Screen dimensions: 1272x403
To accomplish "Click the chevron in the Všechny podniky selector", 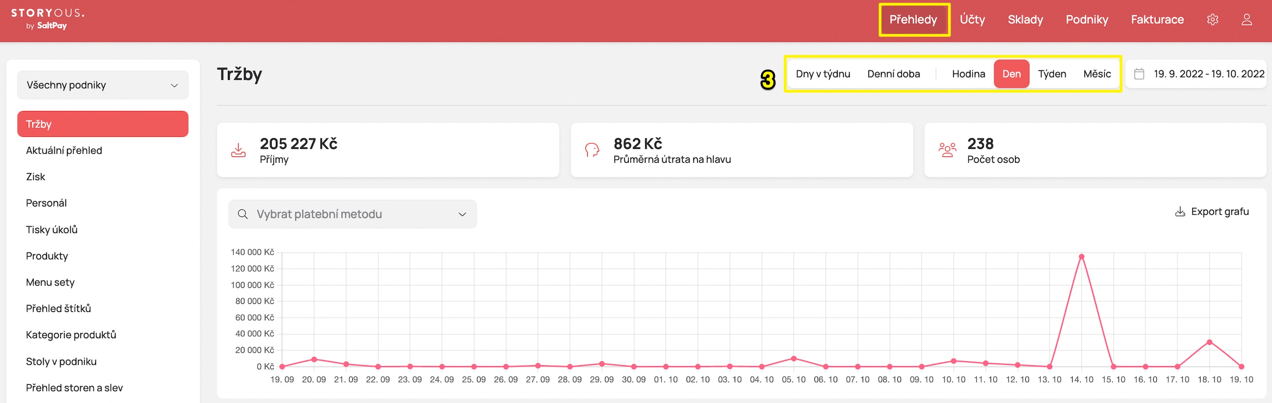I will [174, 86].
